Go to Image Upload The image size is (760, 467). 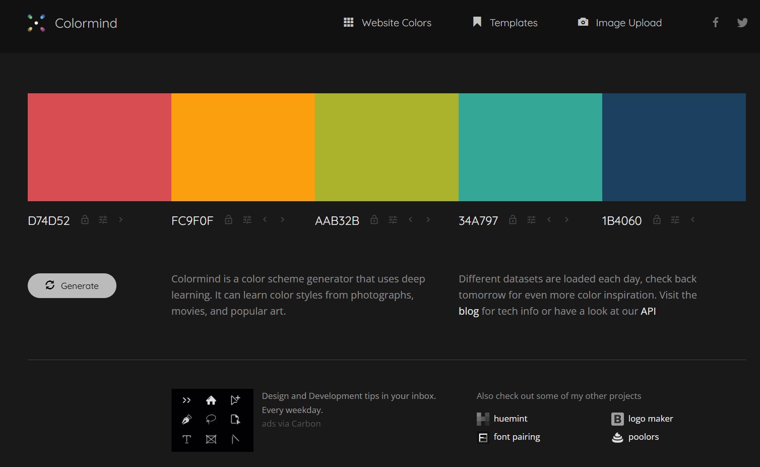point(619,23)
